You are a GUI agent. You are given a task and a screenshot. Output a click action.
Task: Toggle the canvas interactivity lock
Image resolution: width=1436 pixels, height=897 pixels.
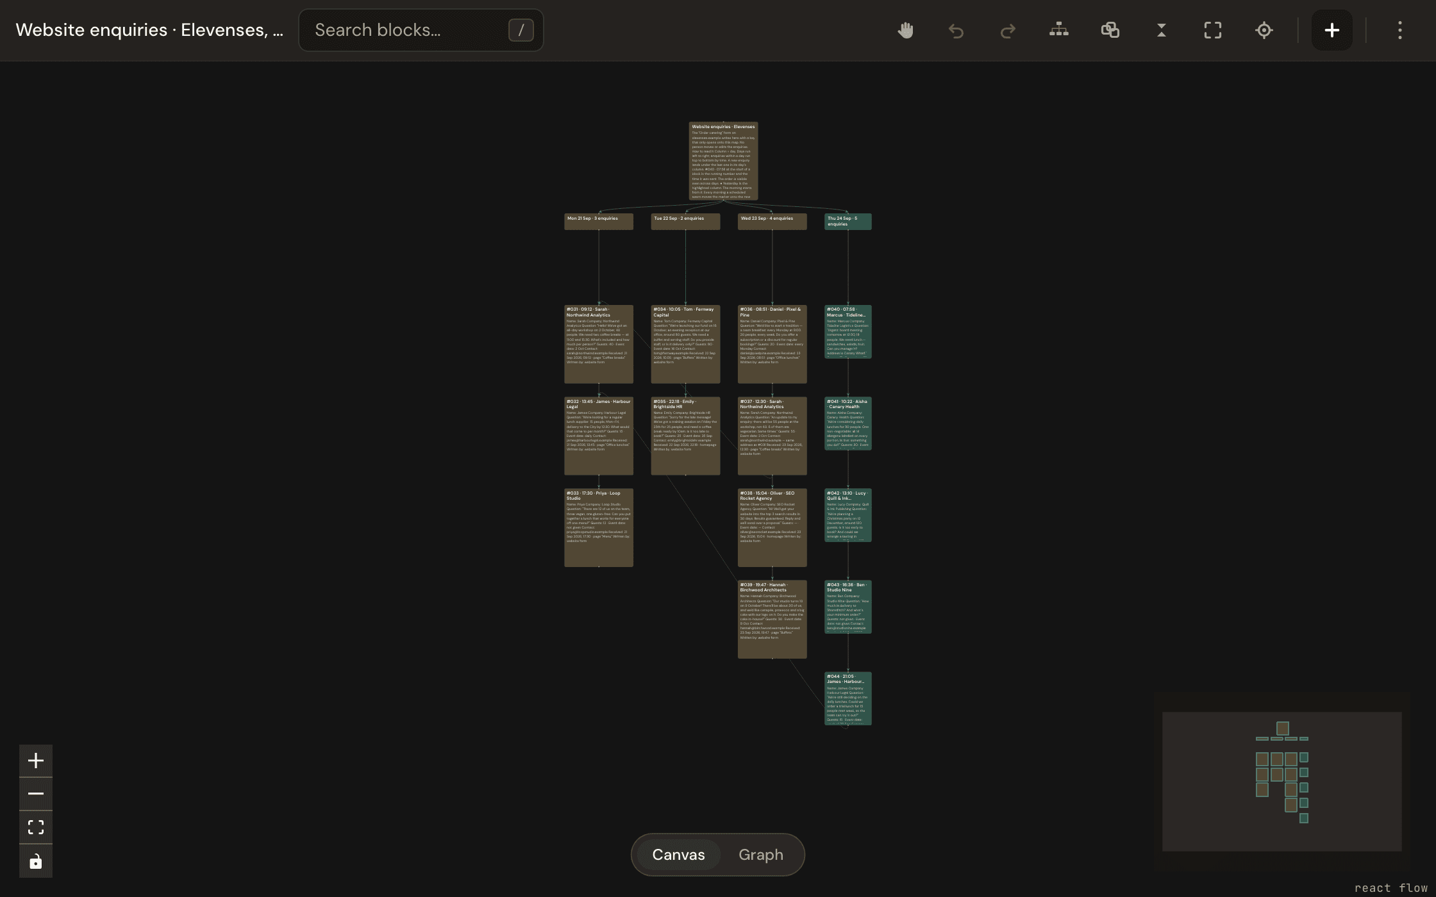(36, 861)
